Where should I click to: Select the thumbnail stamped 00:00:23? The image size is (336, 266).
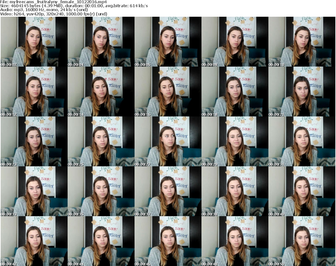[34, 141]
